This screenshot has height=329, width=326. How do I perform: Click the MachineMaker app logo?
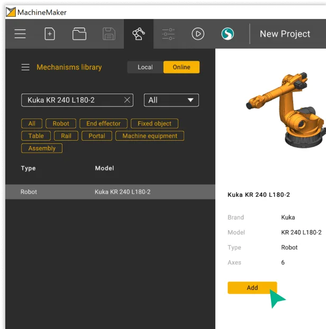tap(11, 12)
